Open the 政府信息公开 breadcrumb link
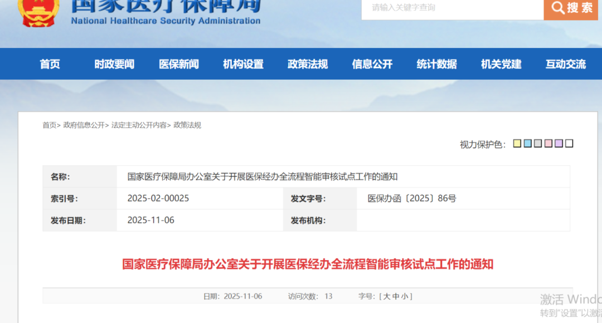 click(84, 125)
